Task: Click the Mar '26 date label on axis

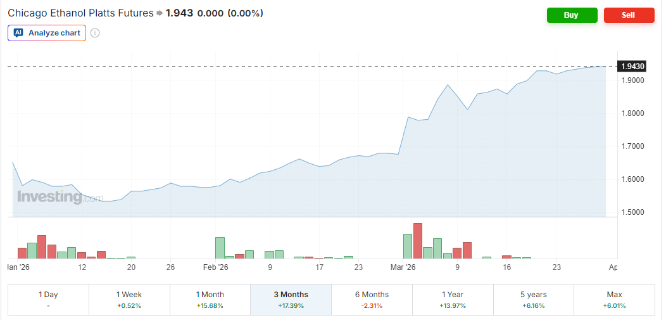Action: point(403,267)
